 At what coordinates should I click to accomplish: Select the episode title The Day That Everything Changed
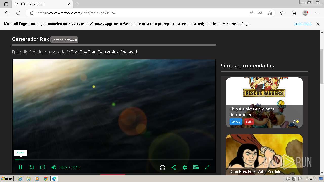(x=104, y=52)
